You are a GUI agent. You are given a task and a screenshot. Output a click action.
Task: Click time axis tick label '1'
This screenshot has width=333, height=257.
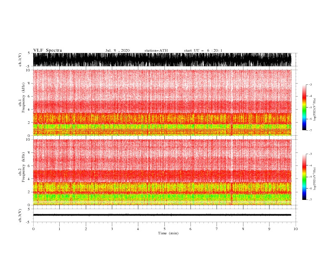point(59,229)
